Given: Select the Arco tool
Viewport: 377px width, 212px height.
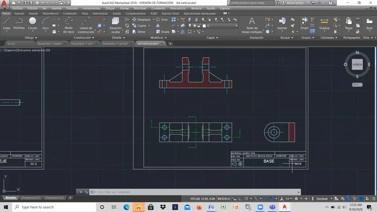Looking at the screenshot, I should click(x=46, y=24).
